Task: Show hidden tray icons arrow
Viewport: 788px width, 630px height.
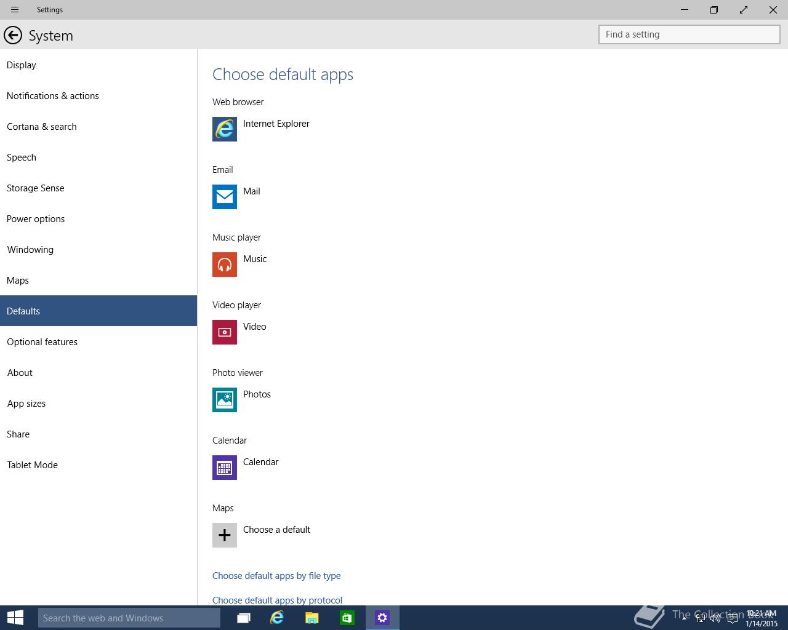Action: coord(684,618)
